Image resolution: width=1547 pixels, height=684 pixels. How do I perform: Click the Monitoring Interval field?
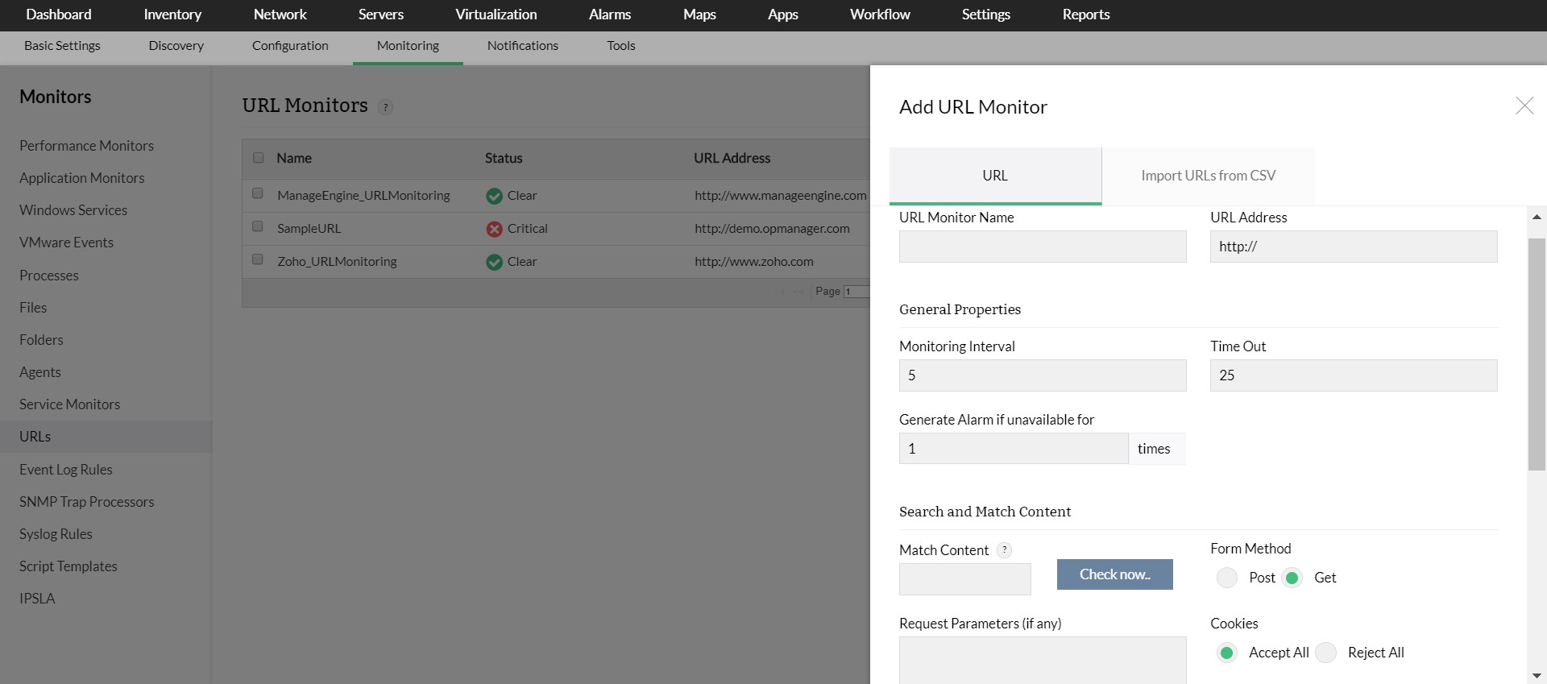point(1043,375)
